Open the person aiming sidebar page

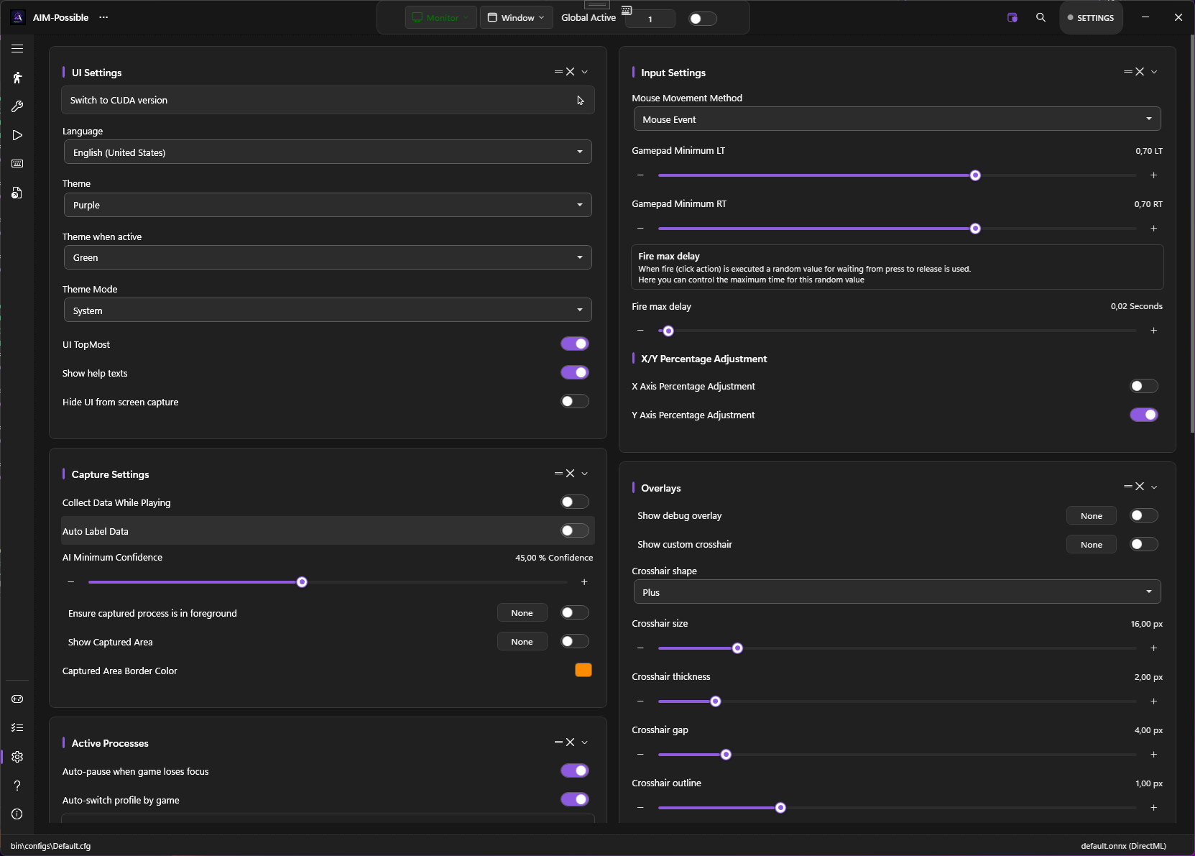(x=17, y=78)
